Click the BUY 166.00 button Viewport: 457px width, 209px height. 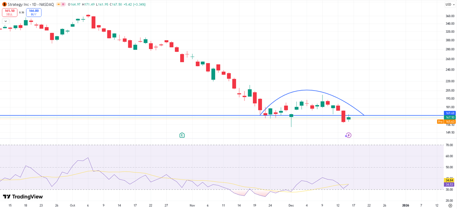tap(34, 12)
